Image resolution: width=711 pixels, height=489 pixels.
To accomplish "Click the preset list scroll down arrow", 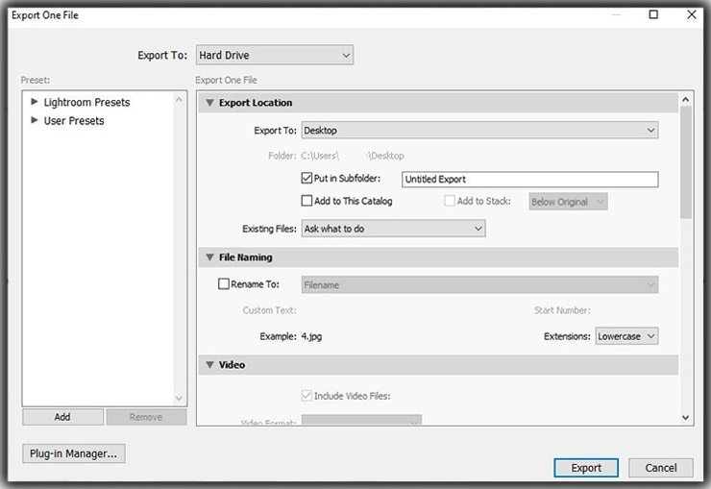I will tap(178, 398).
